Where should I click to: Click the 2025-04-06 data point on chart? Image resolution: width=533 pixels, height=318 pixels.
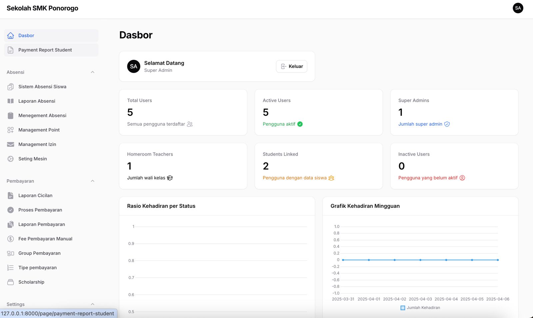[x=498, y=260]
